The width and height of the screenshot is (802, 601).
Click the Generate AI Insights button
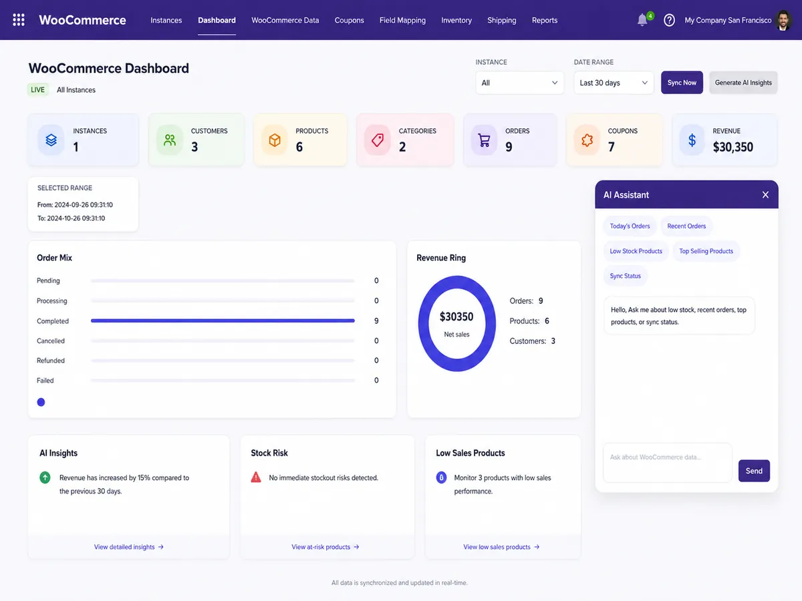(743, 83)
